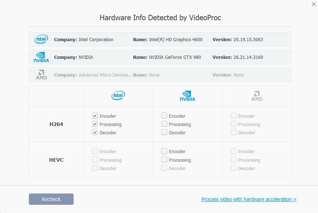
Task: Open the Process video with hardware acceleration link
Action: [249, 199]
